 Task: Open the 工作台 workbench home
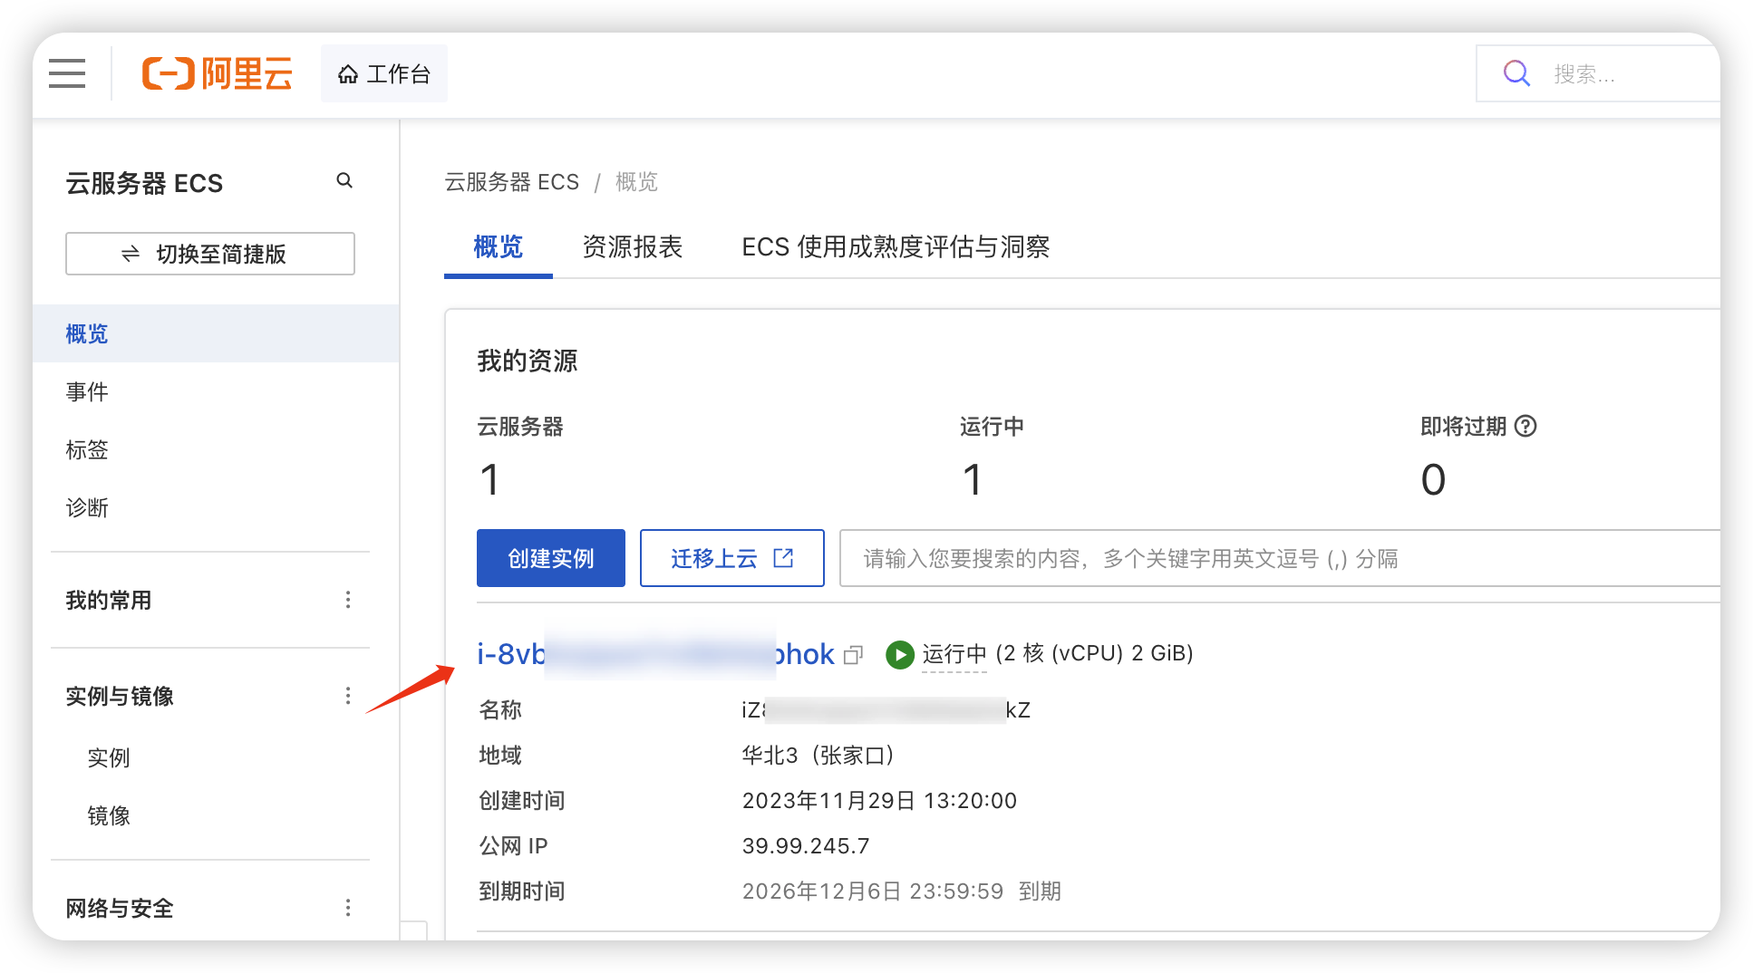pyautogui.click(x=384, y=73)
